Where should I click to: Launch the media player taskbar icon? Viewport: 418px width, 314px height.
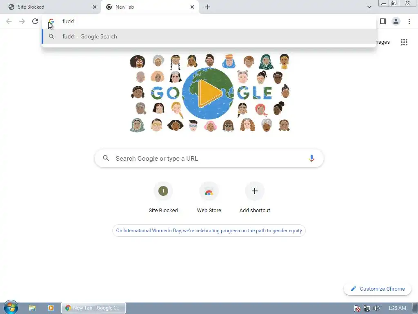click(x=51, y=308)
